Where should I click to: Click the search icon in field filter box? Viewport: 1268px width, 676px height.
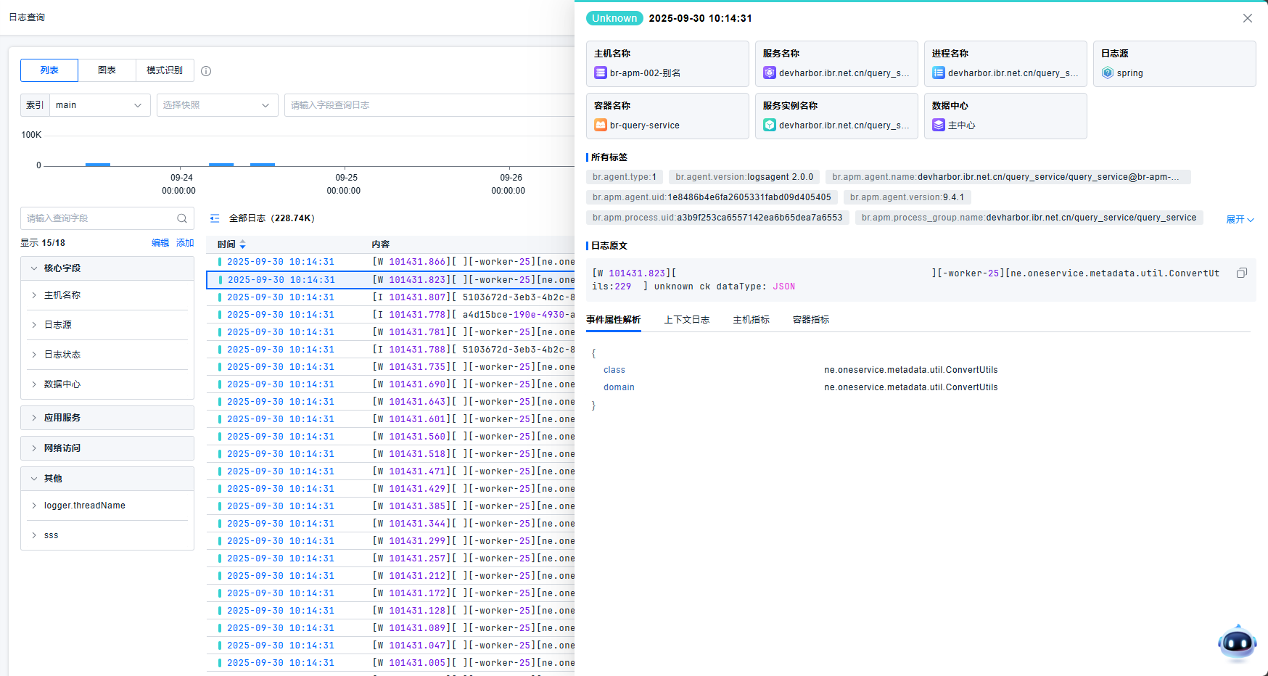(182, 218)
